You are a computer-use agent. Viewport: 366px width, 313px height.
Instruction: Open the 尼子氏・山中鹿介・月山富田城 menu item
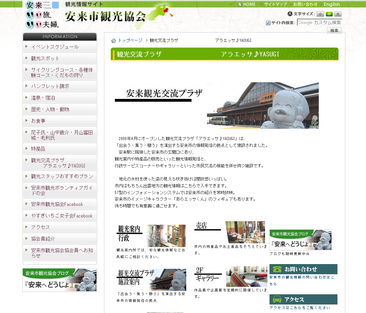tap(60, 135)
